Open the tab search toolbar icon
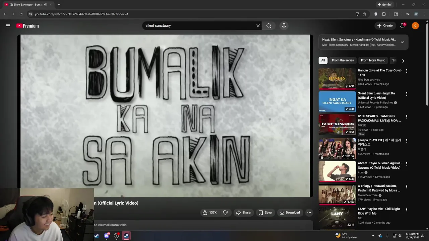The image size is (429, 241). point(396,14)
